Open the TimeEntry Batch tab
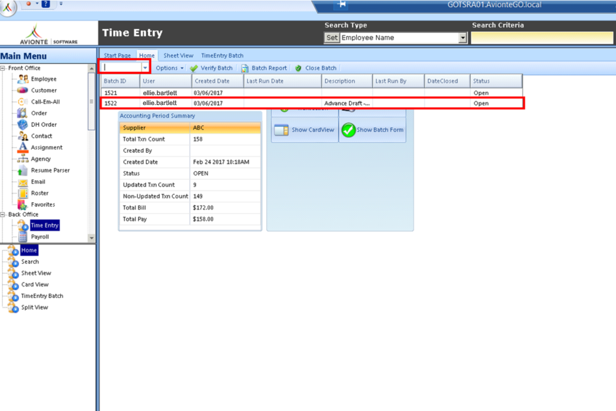 pos(222,56)
